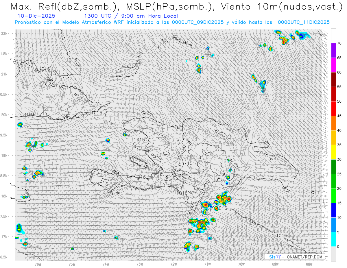Screen dimensions: 347x268
Task: Click the "76W" longitude axis label
Action: point(38,264)
